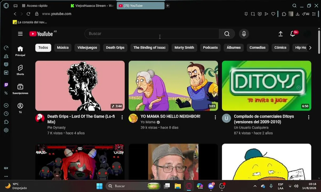The width and height of the screenshot is (321, 192).
Task: Open the three-dot sidebar setup menu
Action: tap(6, 176)
